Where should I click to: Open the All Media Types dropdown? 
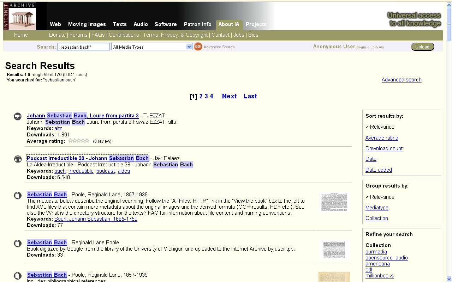coord(152,47)
